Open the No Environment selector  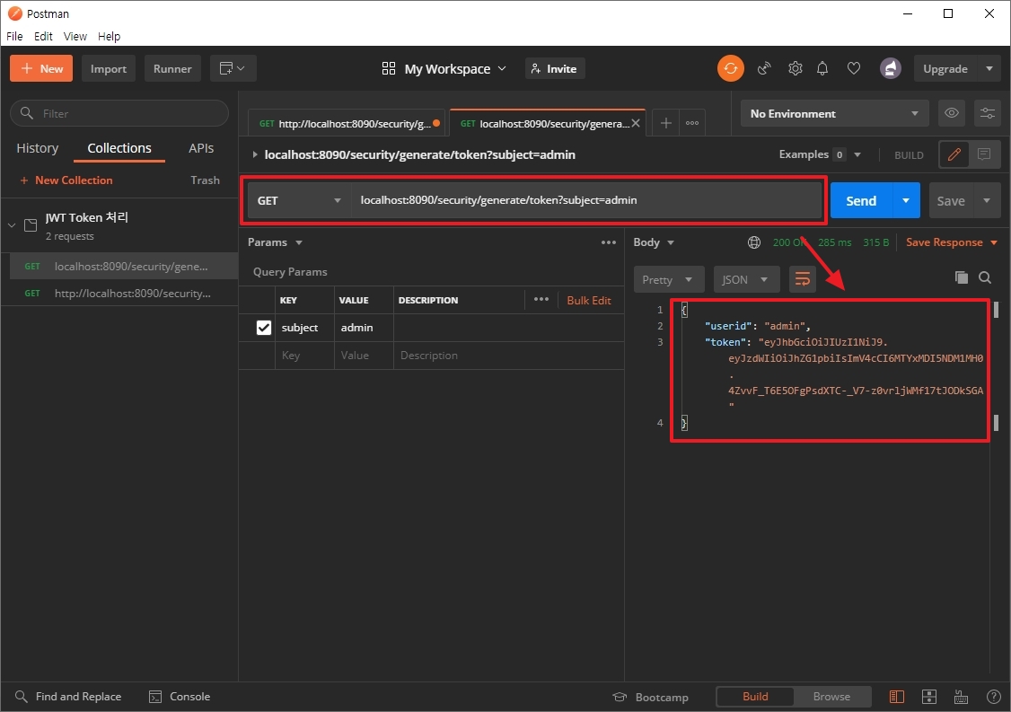(834, 113)
